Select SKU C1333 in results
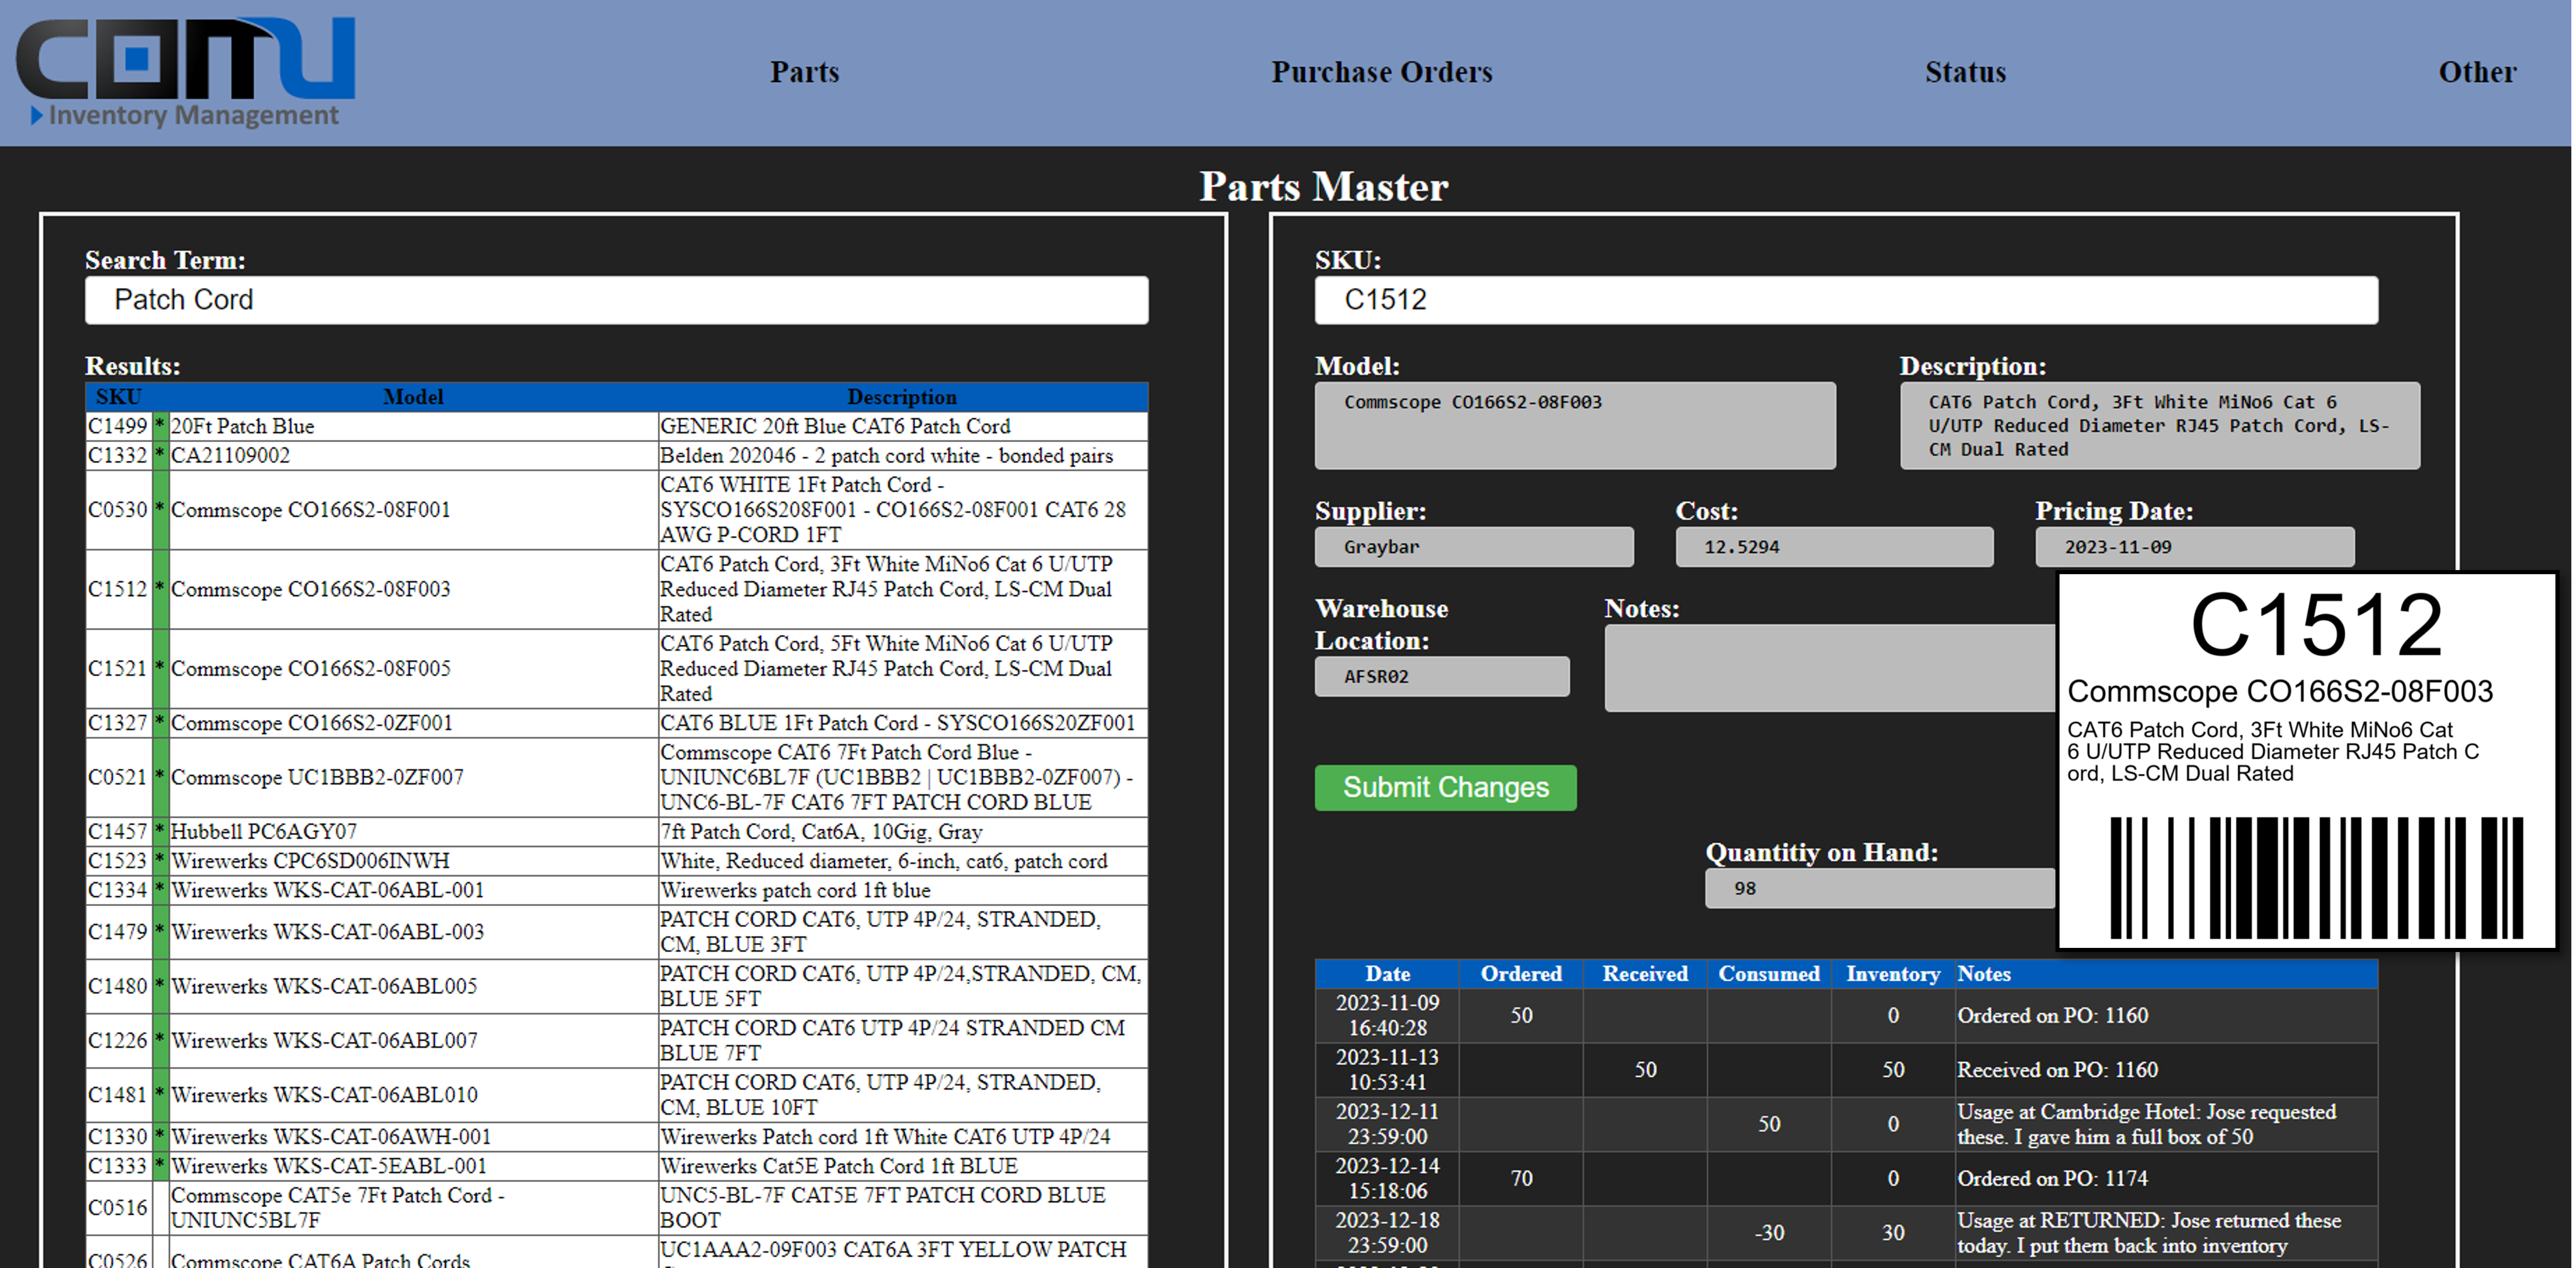 118,1166
